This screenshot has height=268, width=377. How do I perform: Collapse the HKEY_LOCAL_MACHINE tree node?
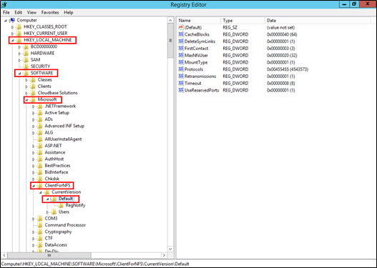(x=12, y=40)
